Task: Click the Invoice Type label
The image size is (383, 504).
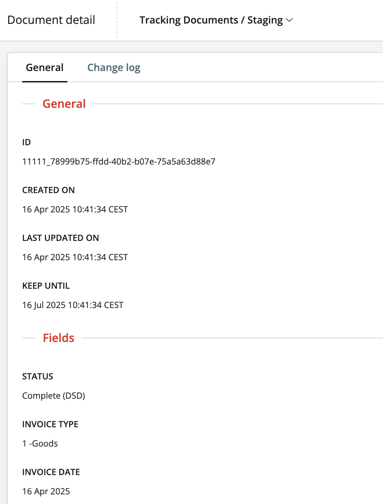Action: pos(50,424)
